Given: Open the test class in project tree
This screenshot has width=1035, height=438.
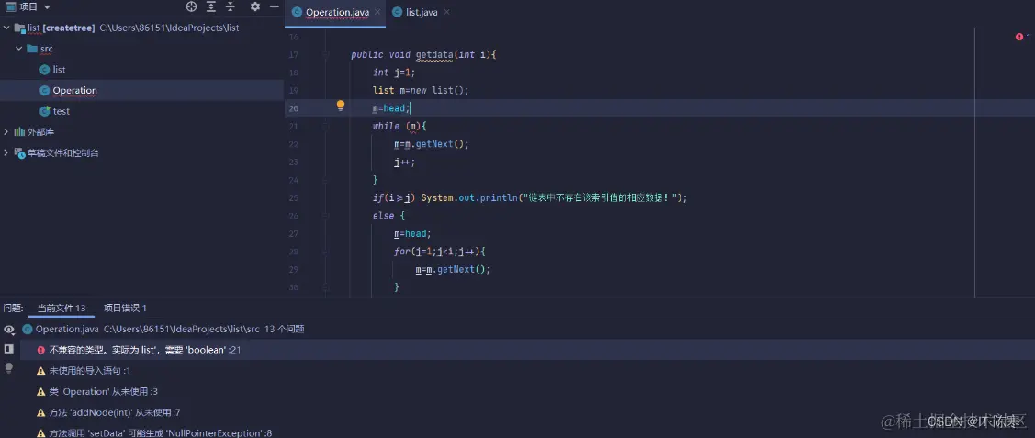Looking at the screenshot, I should (61, 111).
